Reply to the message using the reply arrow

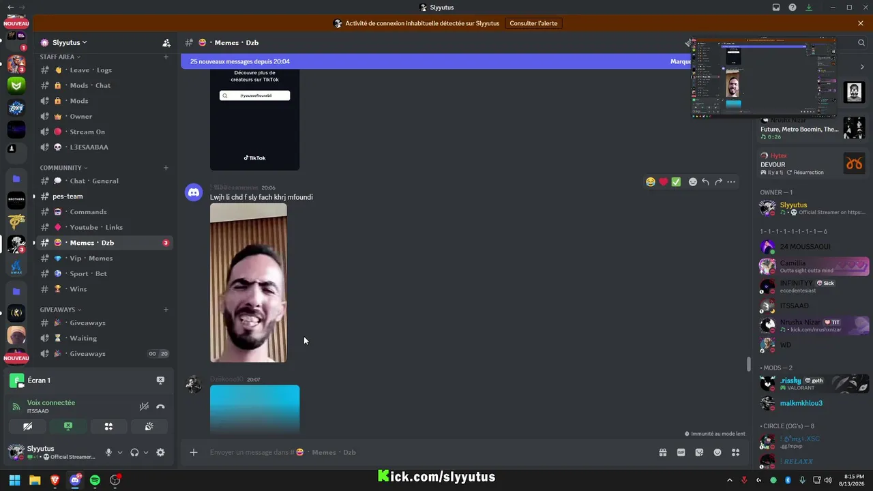pos(705,182)
